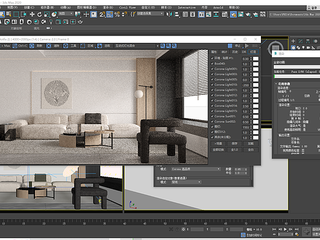Viewport: 320px width, 240px height.
Task: Open the Interactive menu
Action: [x=186, y=7]
